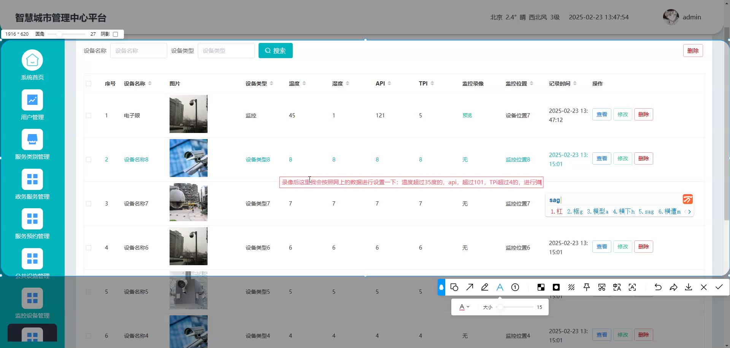Pick the numbered marker tool
Viewport: 730px width, 348px height.
515,287
